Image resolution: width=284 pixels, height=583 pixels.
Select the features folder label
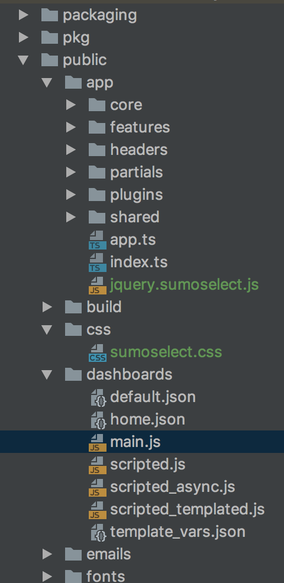pos(140,127)
